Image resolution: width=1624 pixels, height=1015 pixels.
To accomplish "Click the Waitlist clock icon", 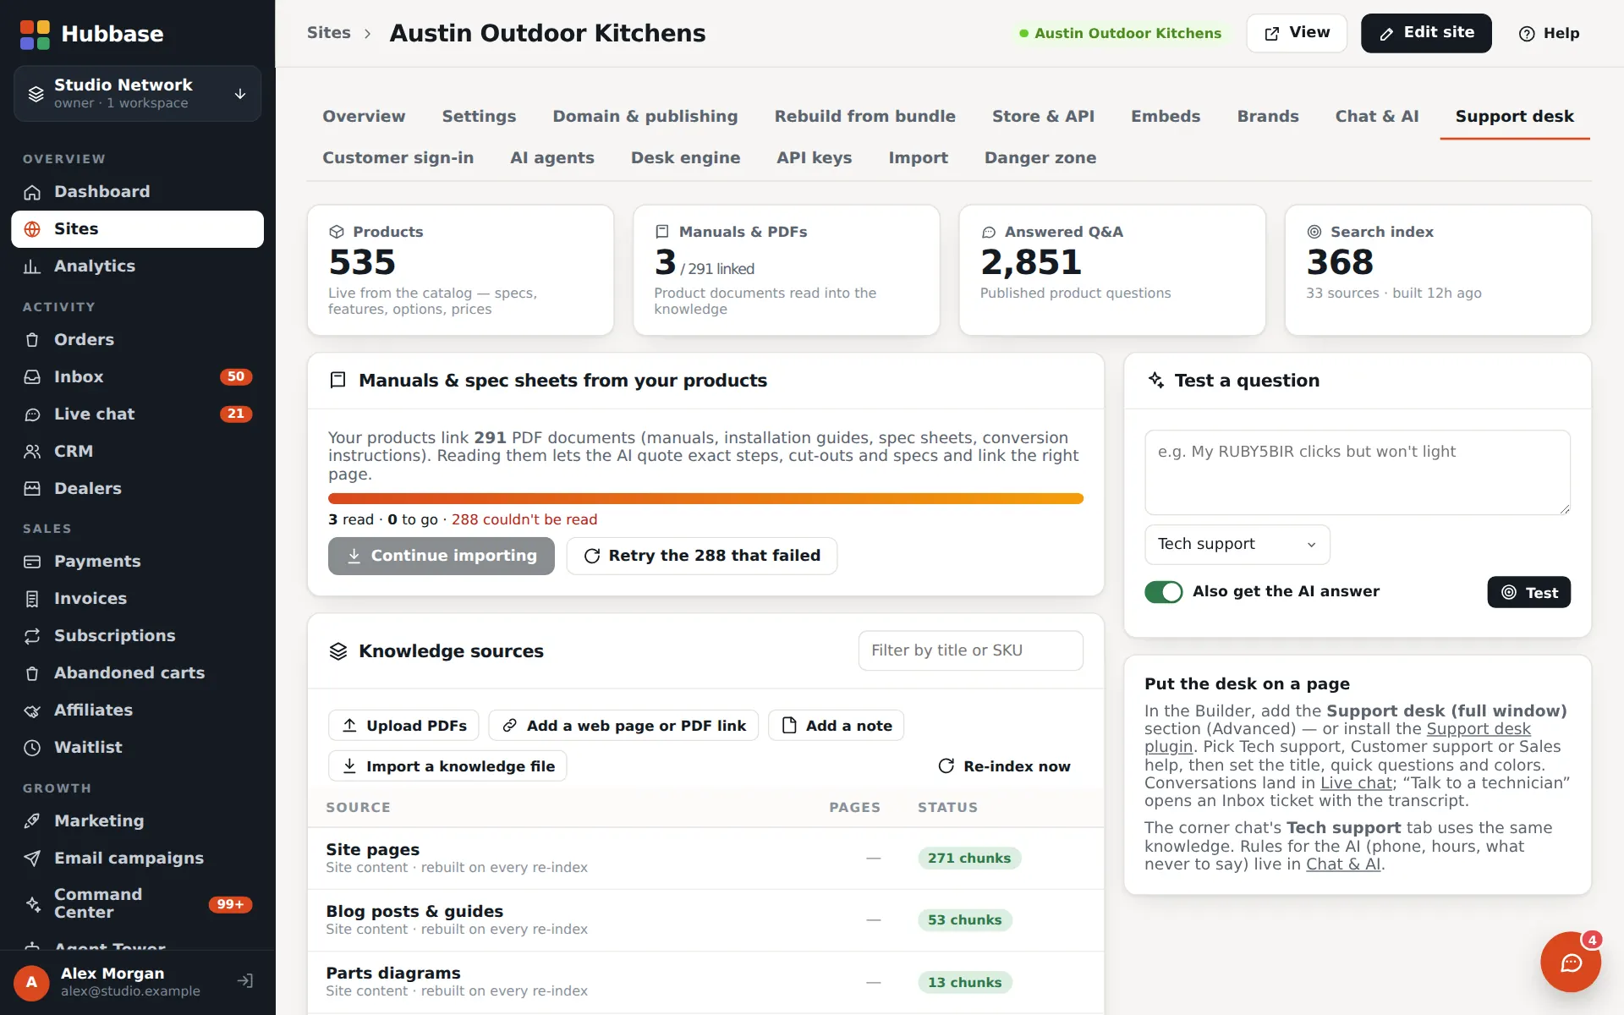I will pos(32,748).
